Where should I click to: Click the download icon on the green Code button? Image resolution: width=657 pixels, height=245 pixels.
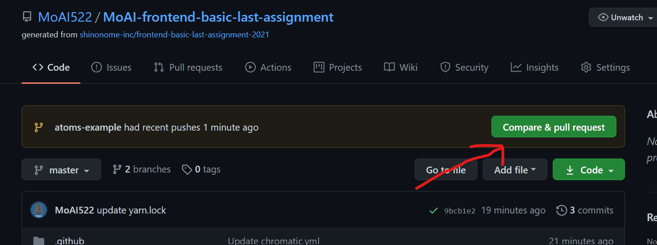[x=570, y=170]
